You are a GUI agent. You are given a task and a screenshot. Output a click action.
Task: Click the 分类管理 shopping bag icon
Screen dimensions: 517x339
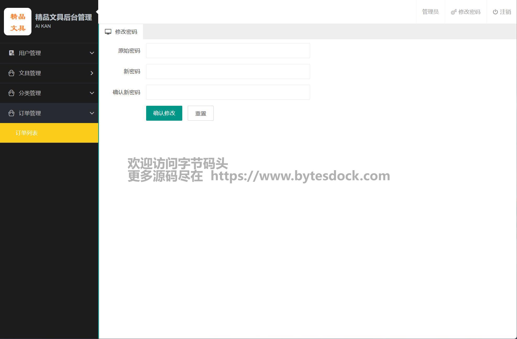11,93
